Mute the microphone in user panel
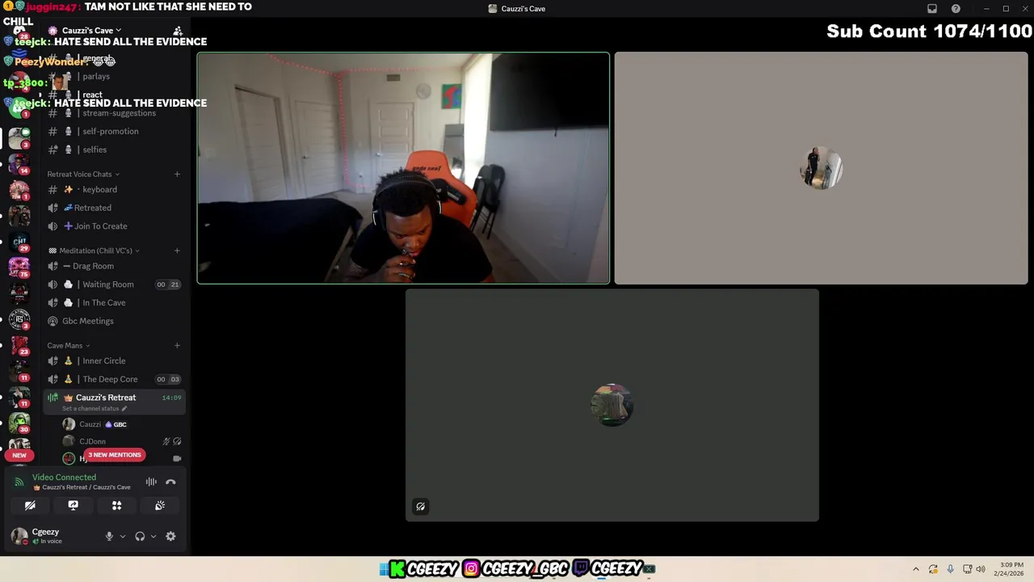 click(109, 536)
